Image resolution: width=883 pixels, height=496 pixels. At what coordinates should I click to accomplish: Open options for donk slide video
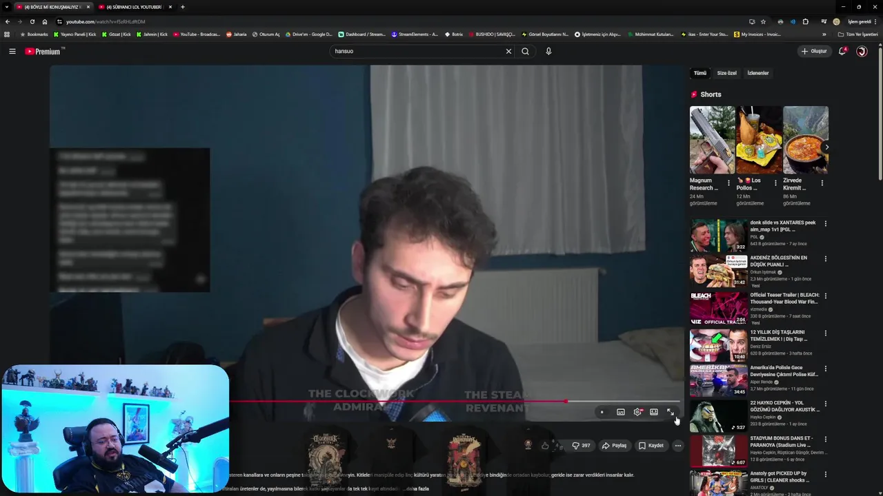pyautogui.click(x=825, y=223)
